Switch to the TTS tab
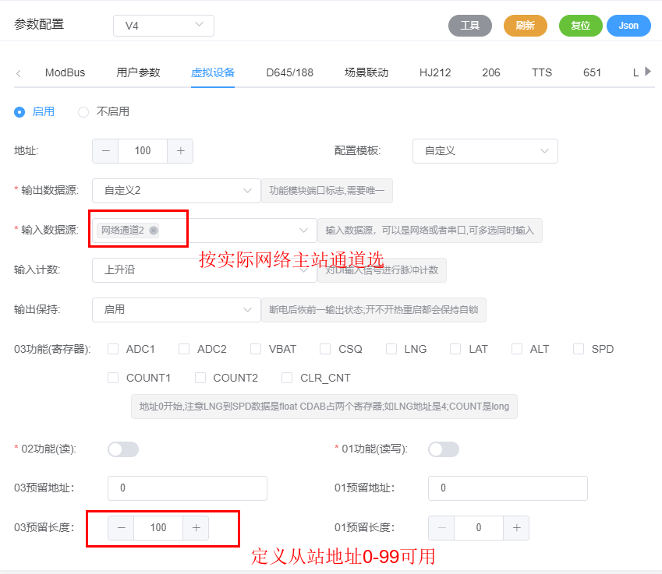Image resolution: width=662 pixels, height=574 pixels. pos(542,72)
